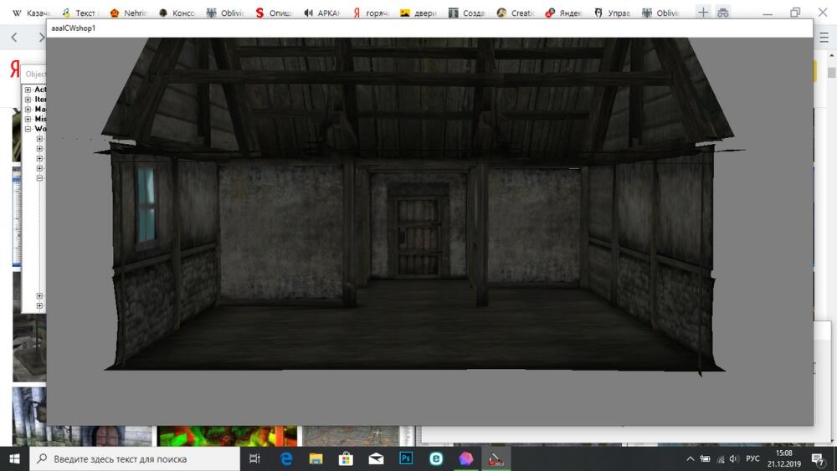The width and height of the screenshot is (837, 471).
Task: Open the last Oblivion browser tab
Action: click(x=661, y=13)
